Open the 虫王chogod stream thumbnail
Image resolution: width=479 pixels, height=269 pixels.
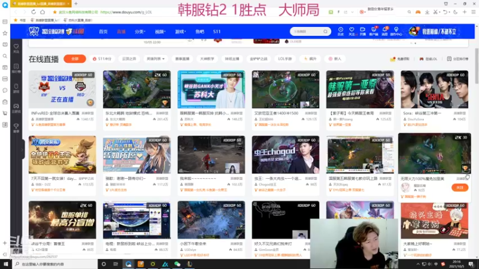tap(286, 155)
